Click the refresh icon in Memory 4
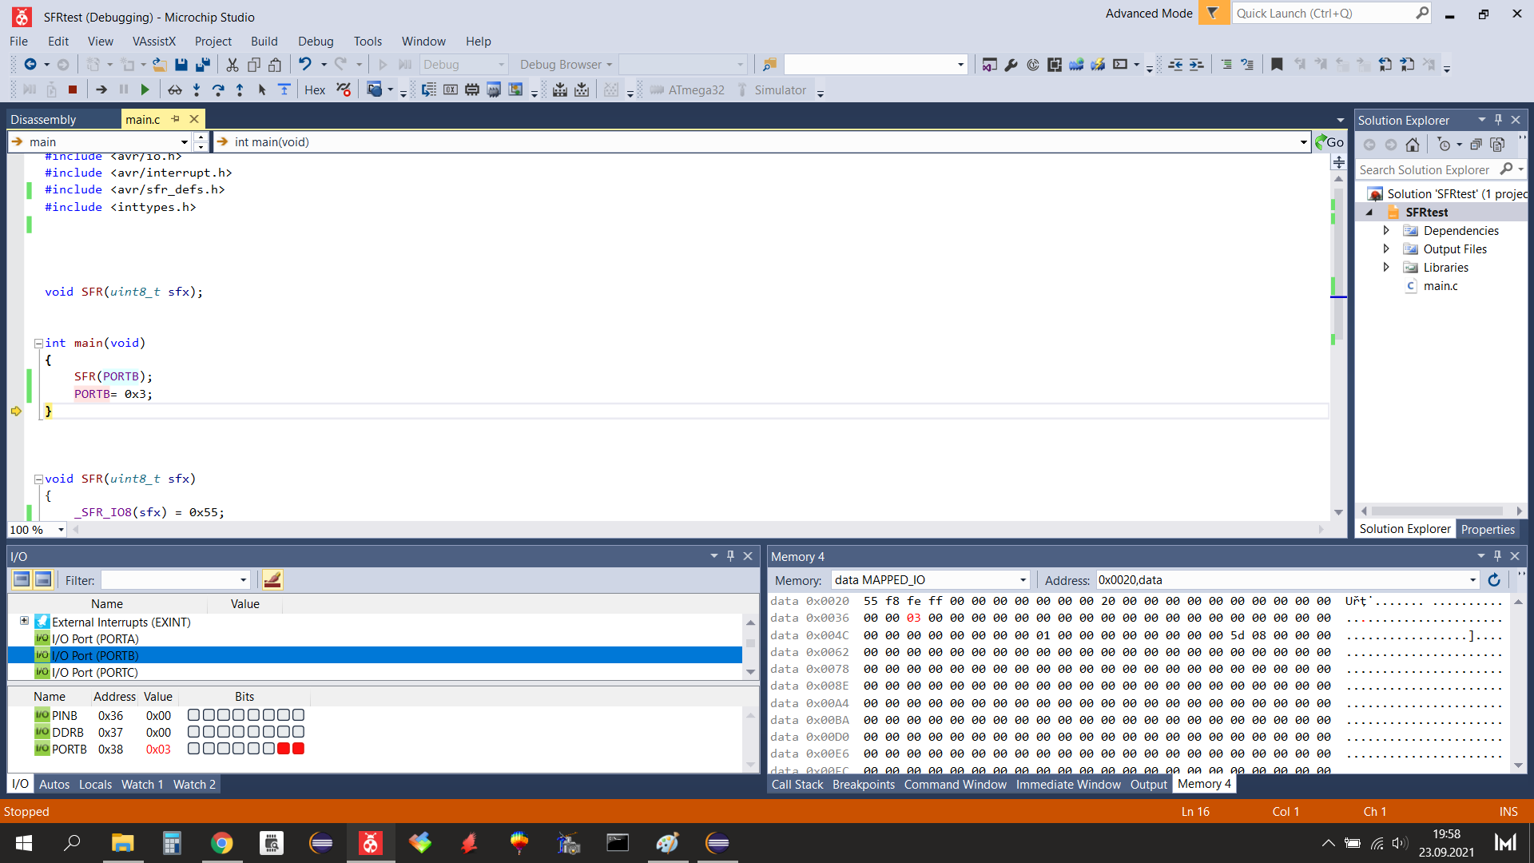The image size is (1534, 863). coord(1494,580)
